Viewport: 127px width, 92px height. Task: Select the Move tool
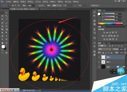tap(6, 13)
